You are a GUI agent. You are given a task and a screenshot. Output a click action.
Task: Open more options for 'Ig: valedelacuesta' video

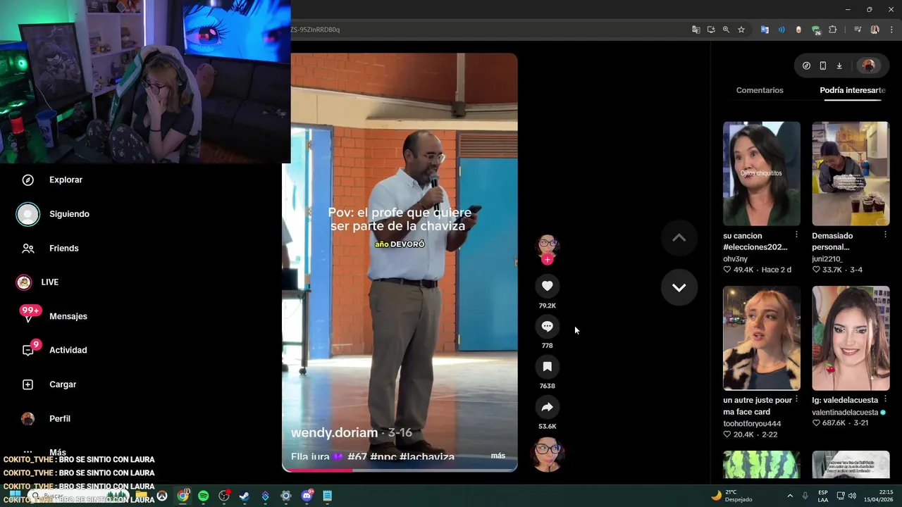click(885, 399)
